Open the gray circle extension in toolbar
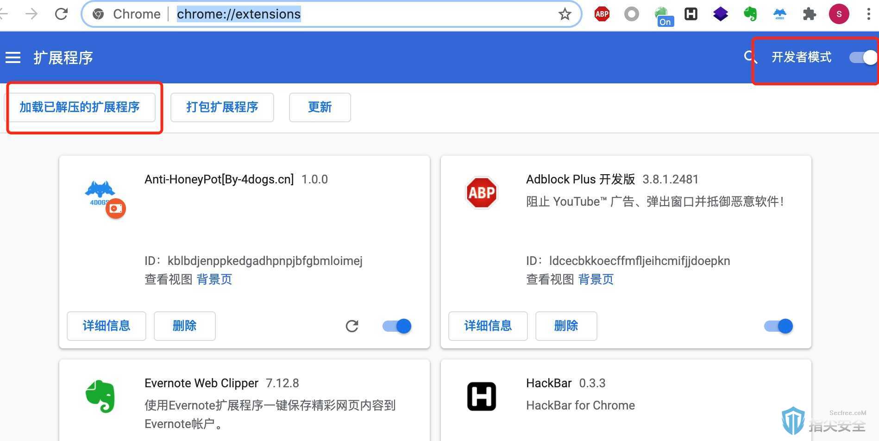879x441 pixels. pyautogui.click(x=631, y=14)
